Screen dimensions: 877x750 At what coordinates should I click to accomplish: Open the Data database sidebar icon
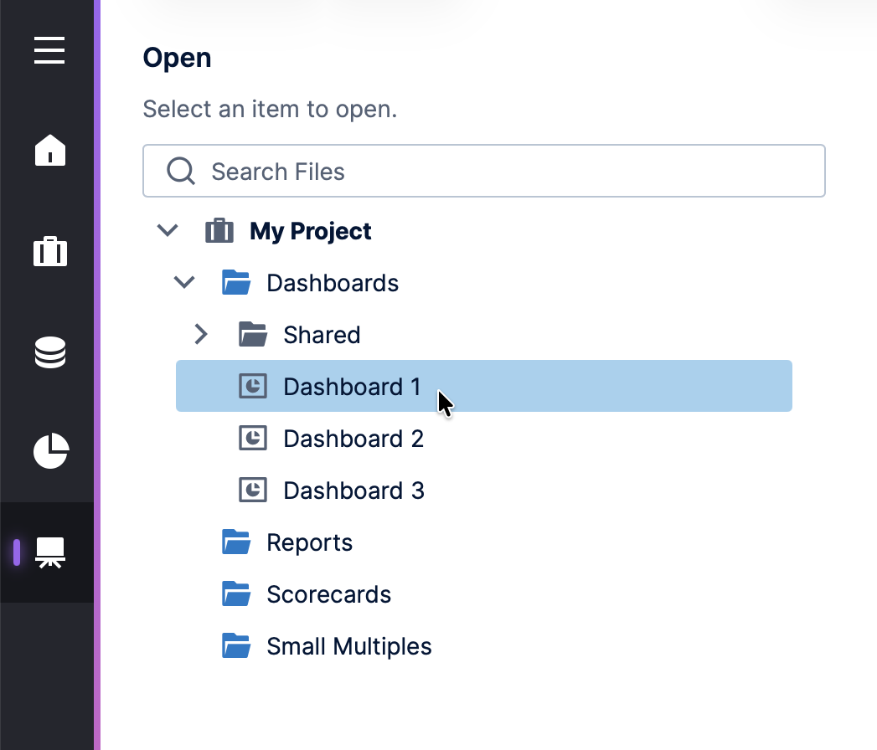[x=50, y=352]
